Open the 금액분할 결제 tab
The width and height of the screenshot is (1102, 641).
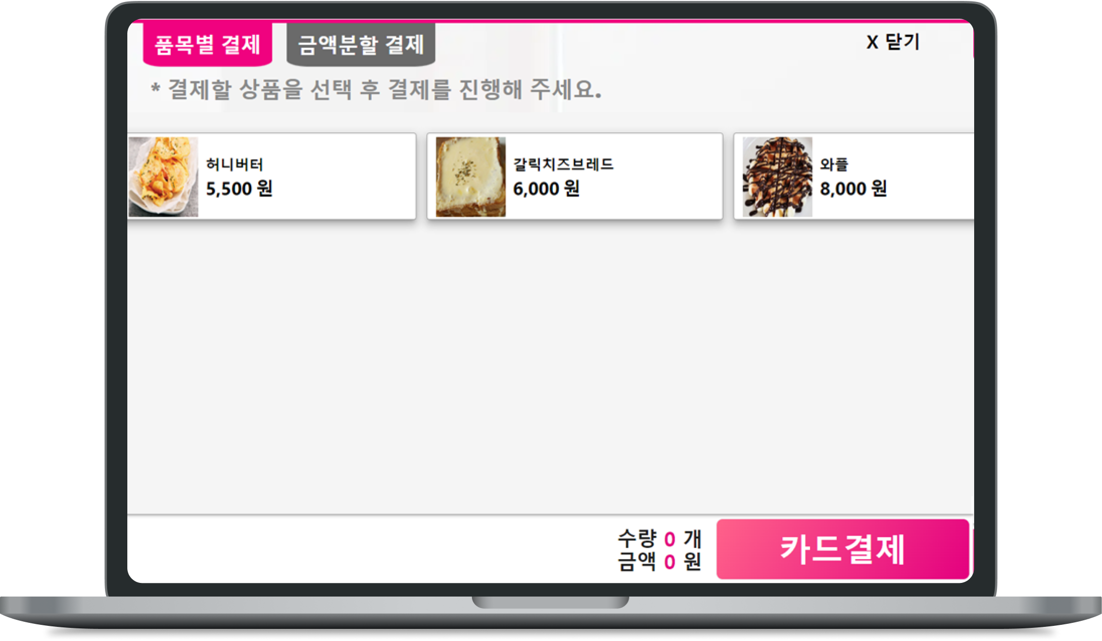pyautogui.click(x=361, y=44)
